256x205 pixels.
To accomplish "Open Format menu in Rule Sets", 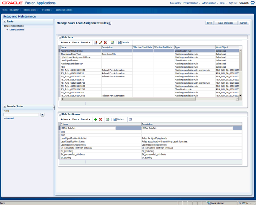I will tap(86, 42).
